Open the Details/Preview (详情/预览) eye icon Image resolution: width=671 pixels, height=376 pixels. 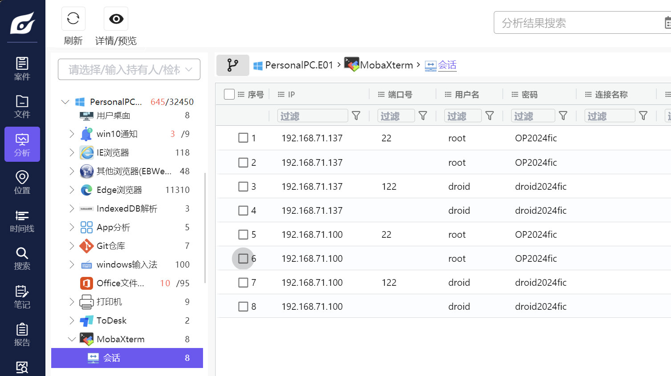tap(116, 19)
